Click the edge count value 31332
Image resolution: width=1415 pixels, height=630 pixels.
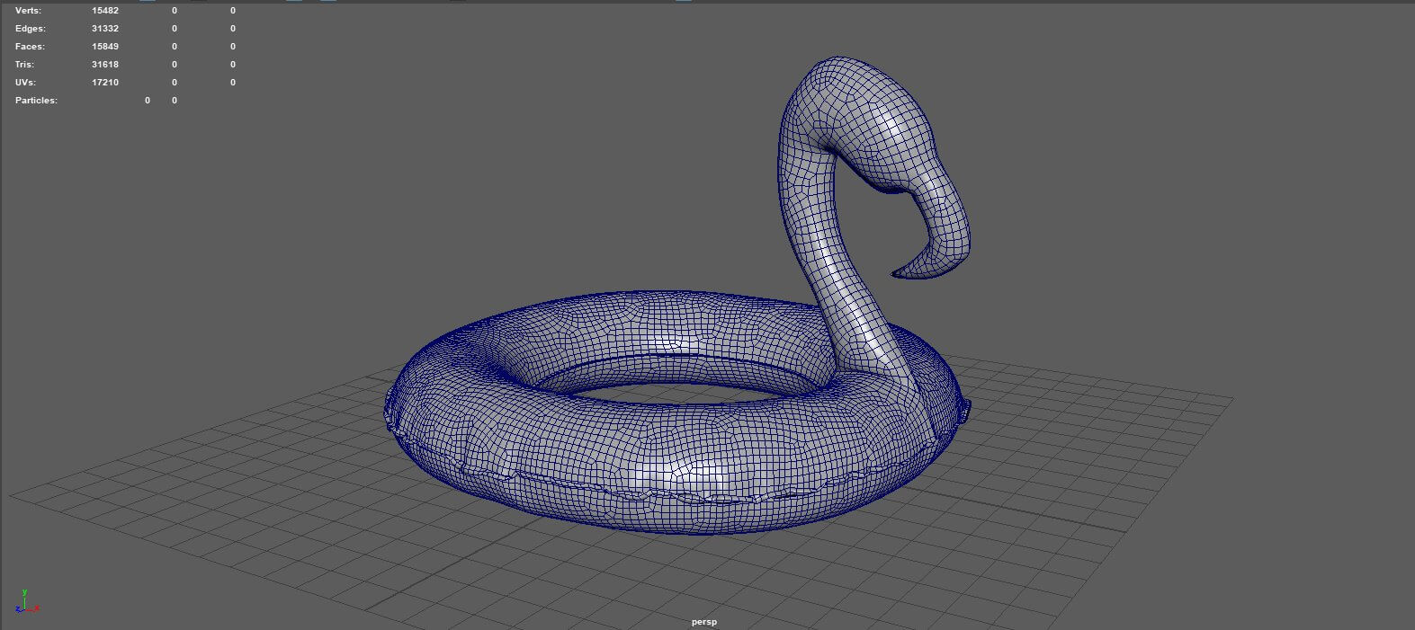[x=105, y=29]
